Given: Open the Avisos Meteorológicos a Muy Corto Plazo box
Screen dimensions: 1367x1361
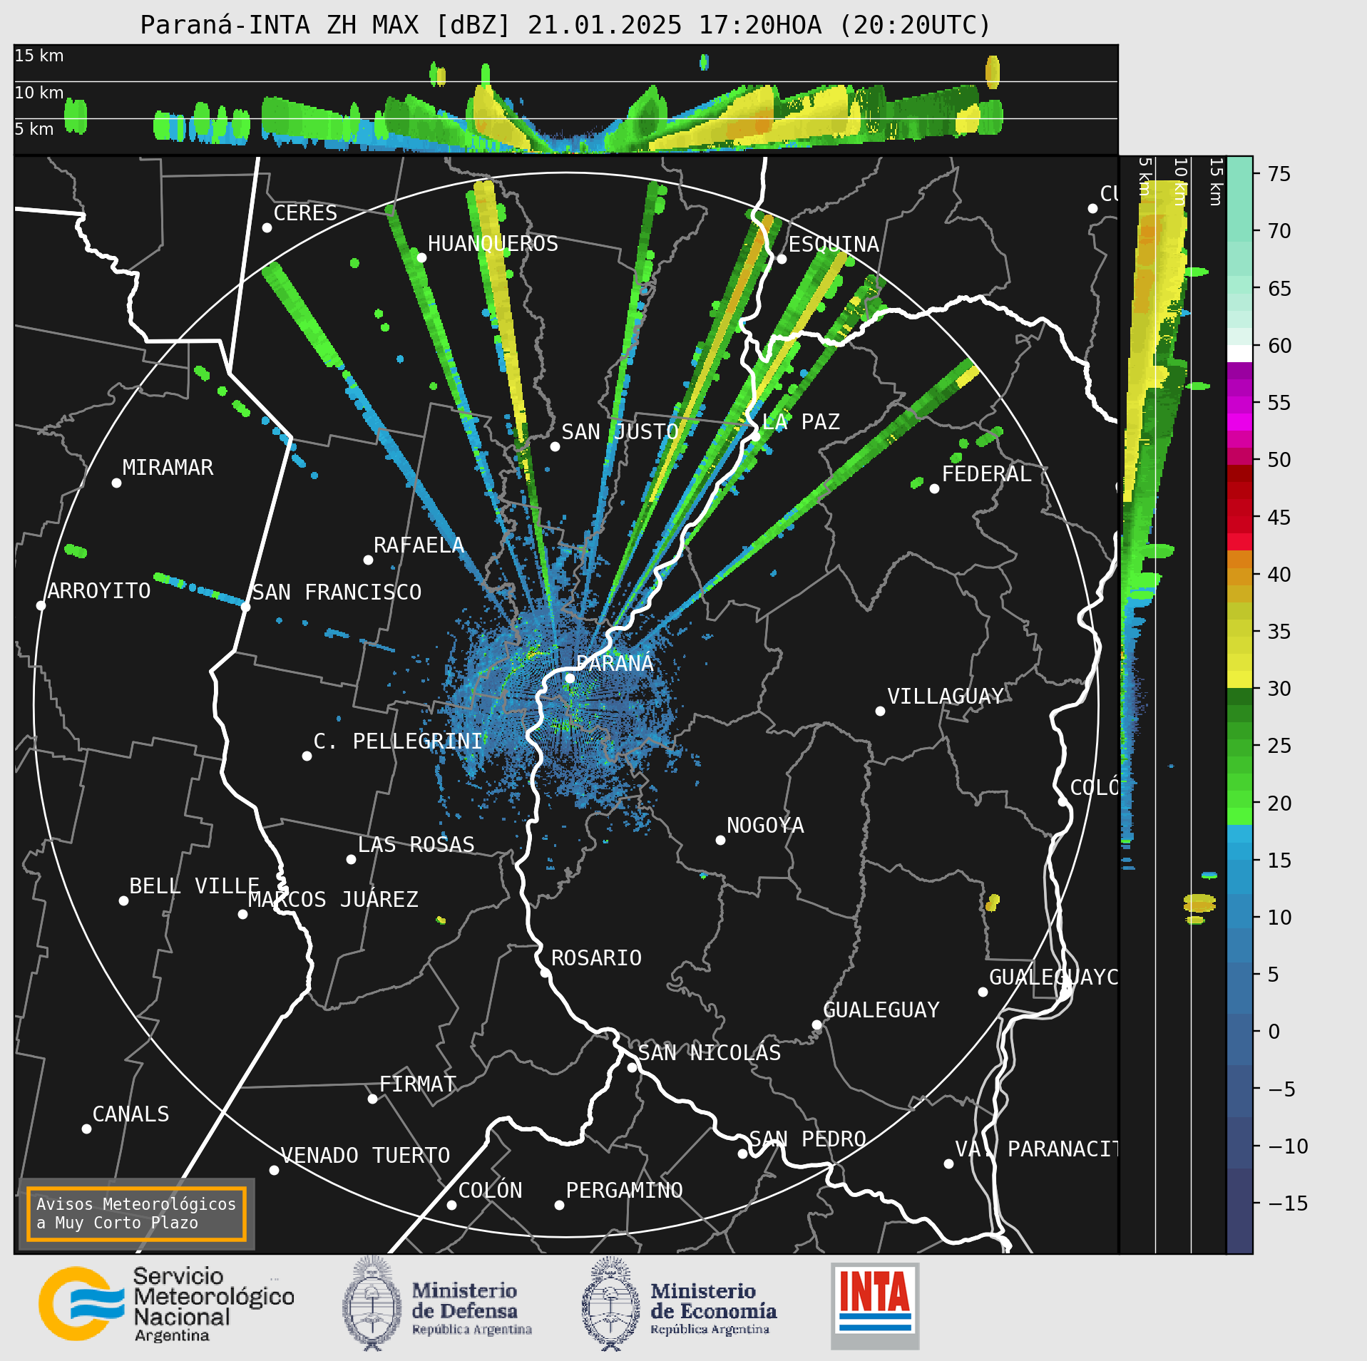Looking at the screenshot, I should pyautogui.click(x=136, y=1213).
